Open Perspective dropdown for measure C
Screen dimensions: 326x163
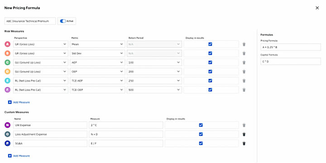coord(41,62)
